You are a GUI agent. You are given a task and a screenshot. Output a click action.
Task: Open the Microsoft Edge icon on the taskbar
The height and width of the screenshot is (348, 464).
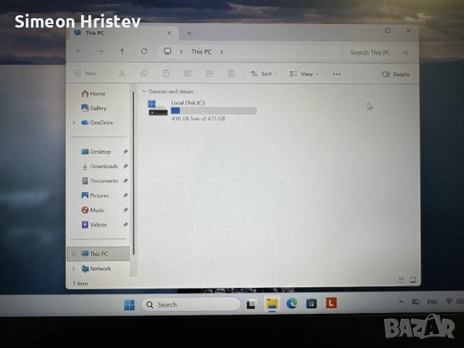tap(291, 304)
